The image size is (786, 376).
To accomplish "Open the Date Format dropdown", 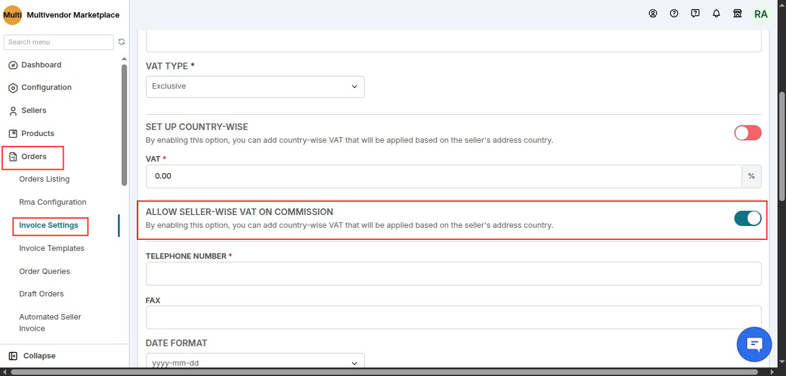I will [x=255, y=362].
